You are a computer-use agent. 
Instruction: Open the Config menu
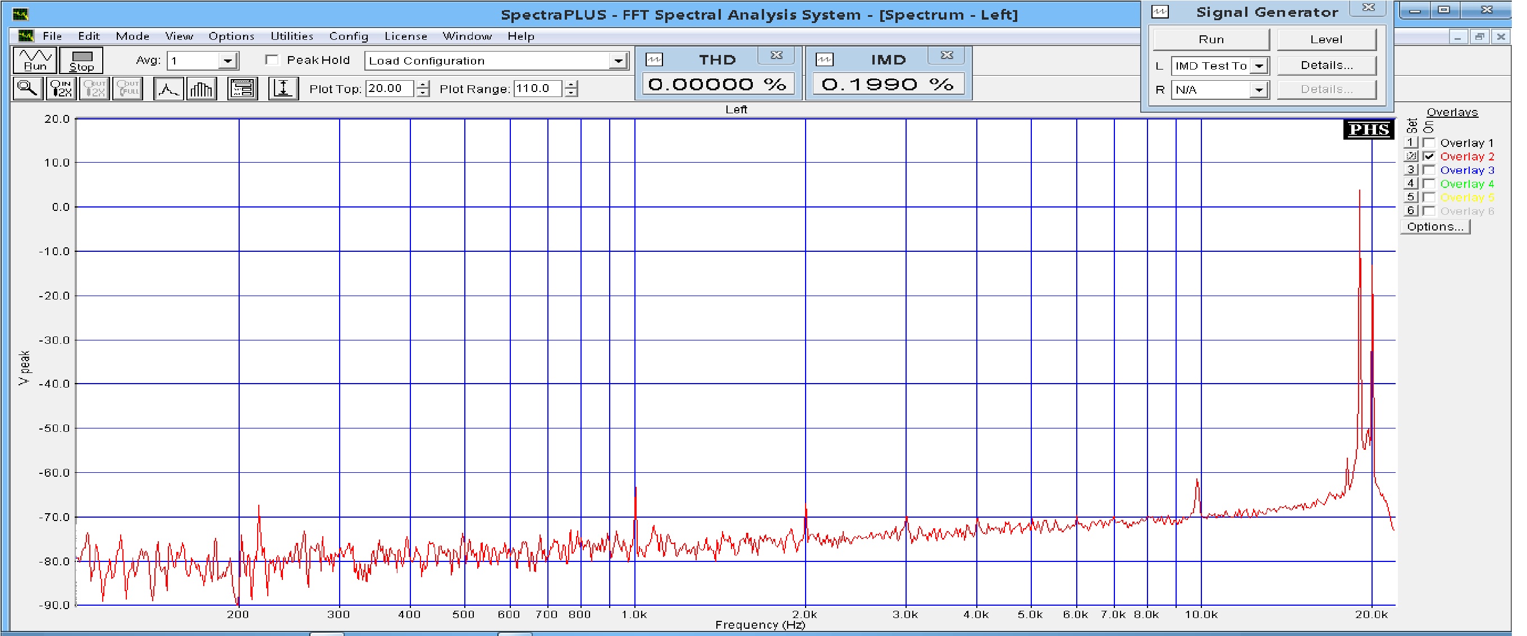[349, 36]
